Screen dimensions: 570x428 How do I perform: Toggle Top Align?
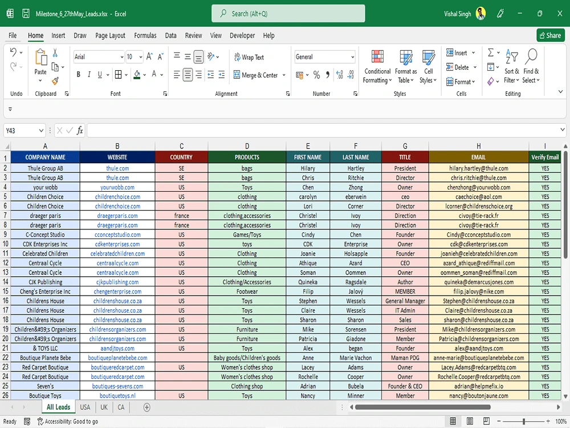[177, 56]
